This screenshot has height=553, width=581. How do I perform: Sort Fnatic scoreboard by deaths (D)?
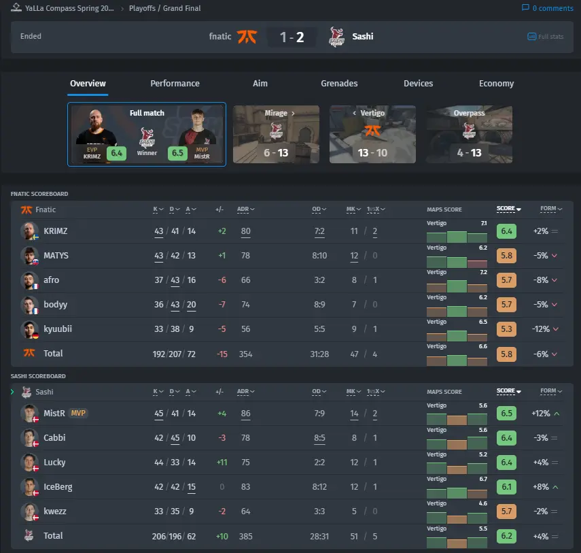pyautogui.click(x=175, y=210)
